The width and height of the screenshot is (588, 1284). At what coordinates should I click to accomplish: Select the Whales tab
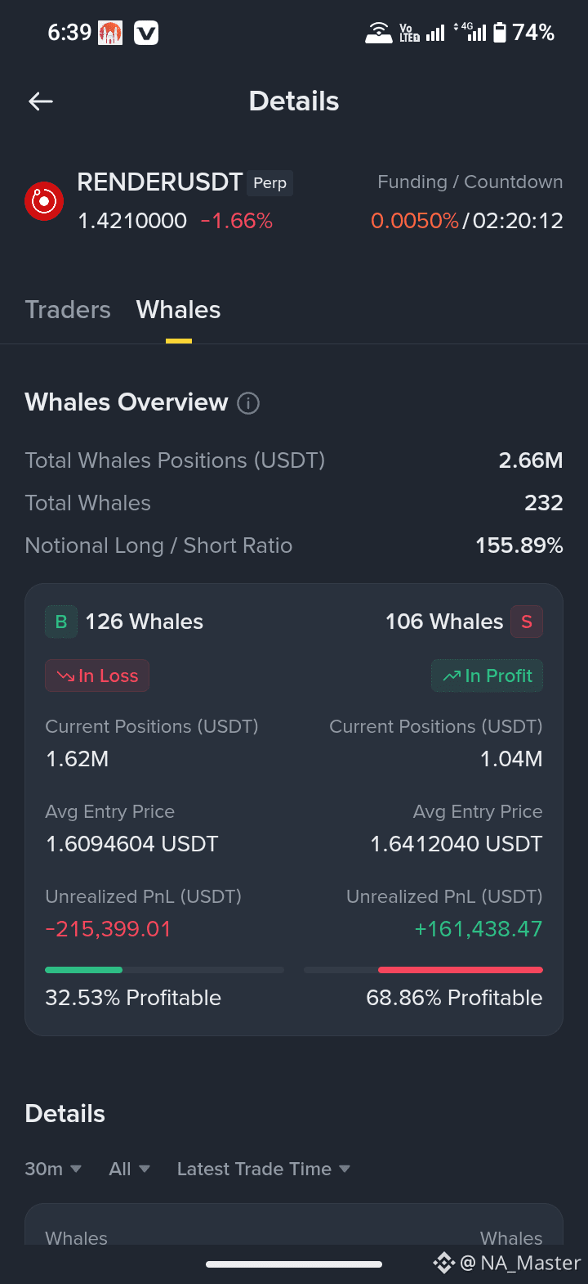178,310
